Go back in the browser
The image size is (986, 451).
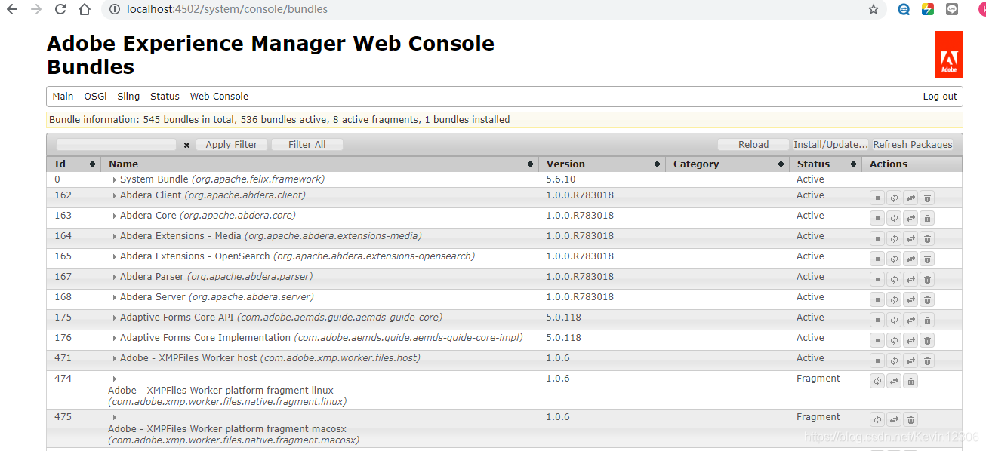[x=11, y=9]
